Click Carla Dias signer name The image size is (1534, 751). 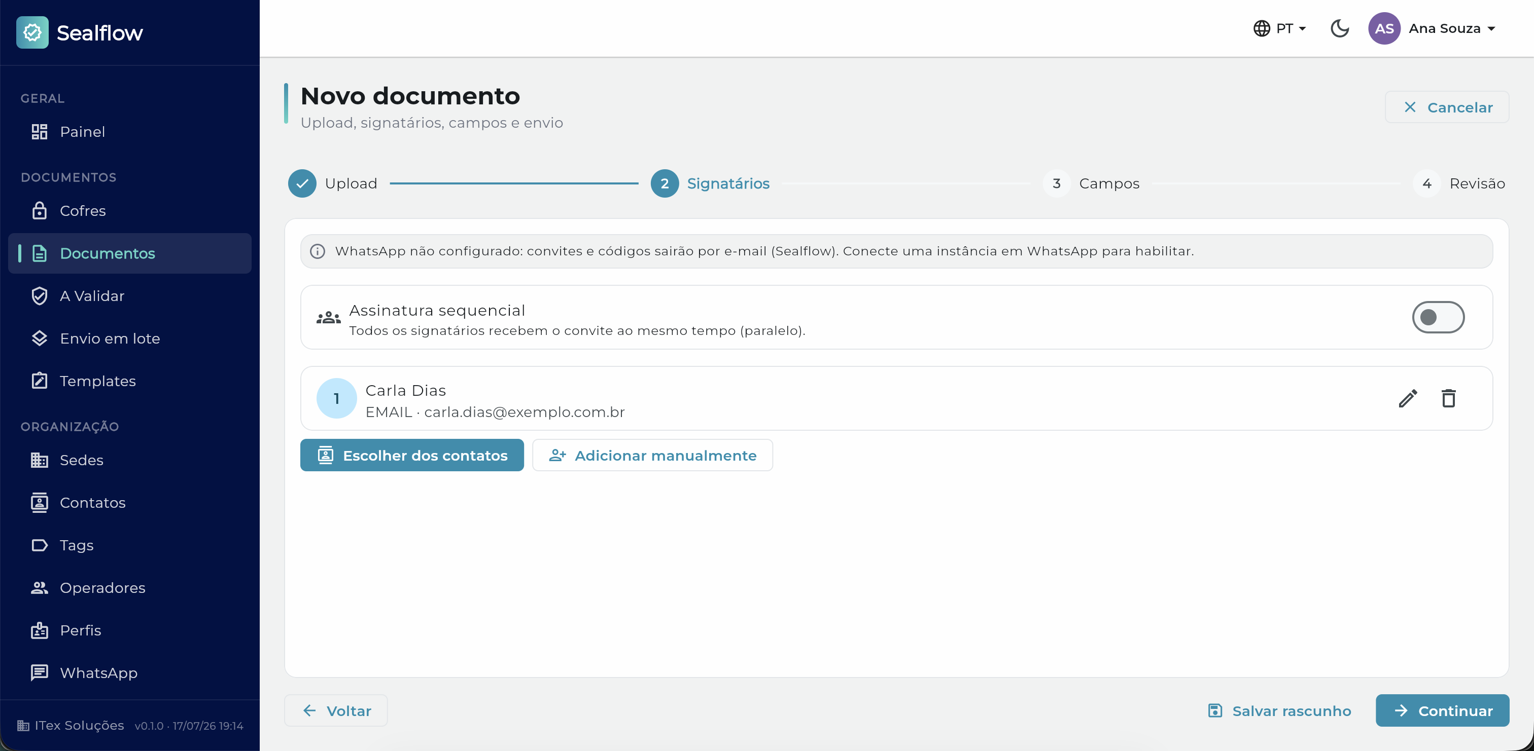pos(405,390)
